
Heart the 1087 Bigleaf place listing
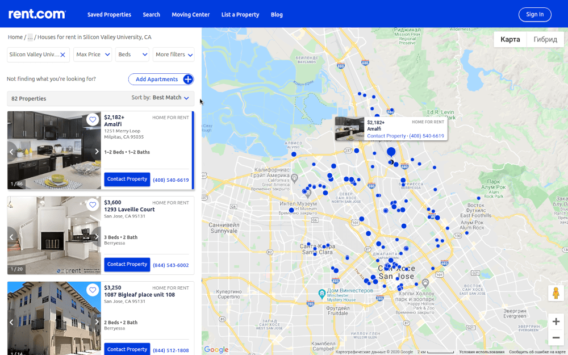click(93, 290)
